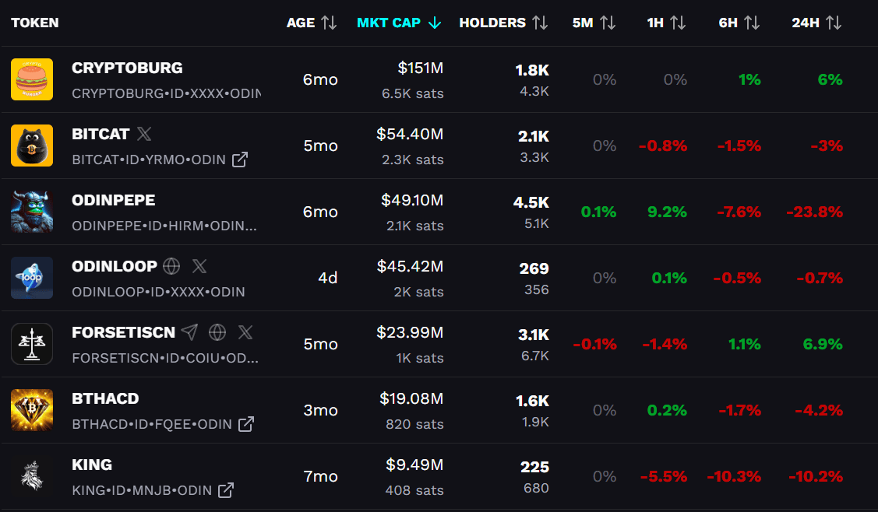The width and height of the screenshot is (878, 512).
Task: Sort by 24H price change
Action: tap(816, 23)
